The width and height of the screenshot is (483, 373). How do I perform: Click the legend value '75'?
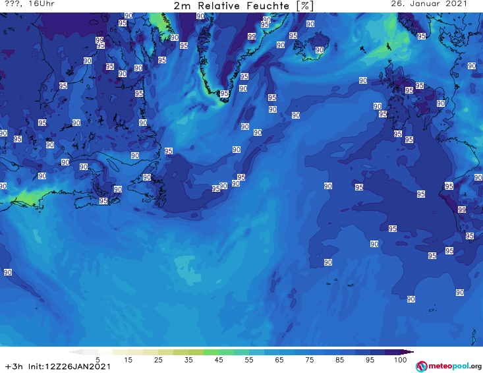pyautogui.click(x=310, y=360)
